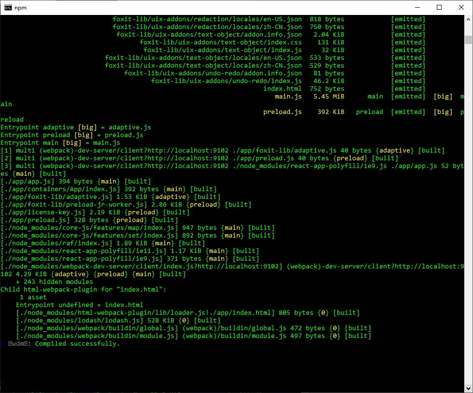Click '[./app/license-key.js] 2.19 KiB' line
The height and width of the screenshot is (393, 473).
click(95, 212)
